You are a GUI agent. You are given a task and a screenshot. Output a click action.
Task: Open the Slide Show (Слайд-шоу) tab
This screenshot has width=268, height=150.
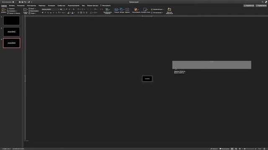62,5
